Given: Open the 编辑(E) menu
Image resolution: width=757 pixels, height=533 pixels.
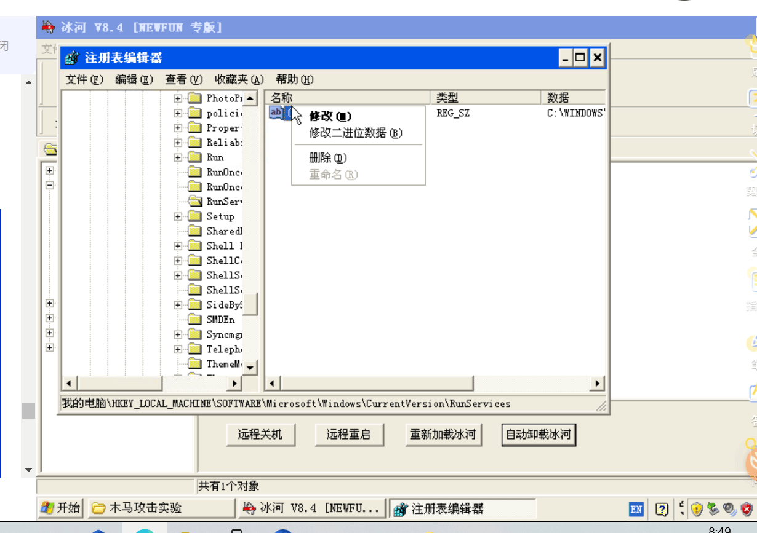Looking at the screenshot, I should click(x=134, y=79).
